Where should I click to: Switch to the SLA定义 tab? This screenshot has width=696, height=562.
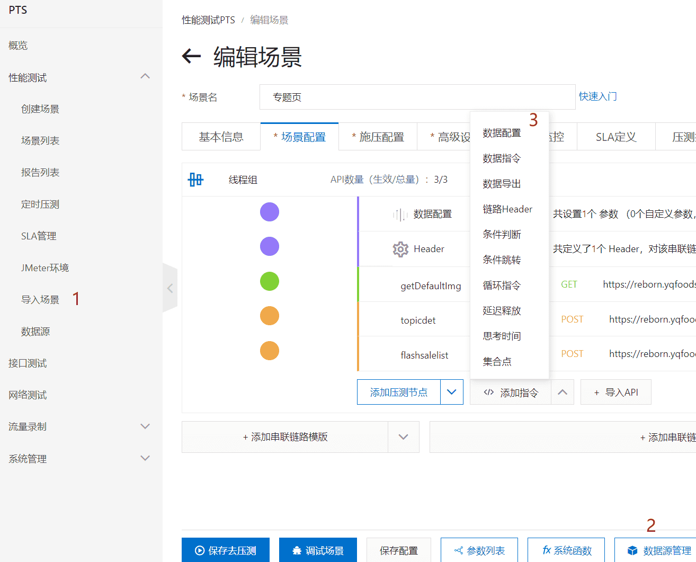point(615,137)
